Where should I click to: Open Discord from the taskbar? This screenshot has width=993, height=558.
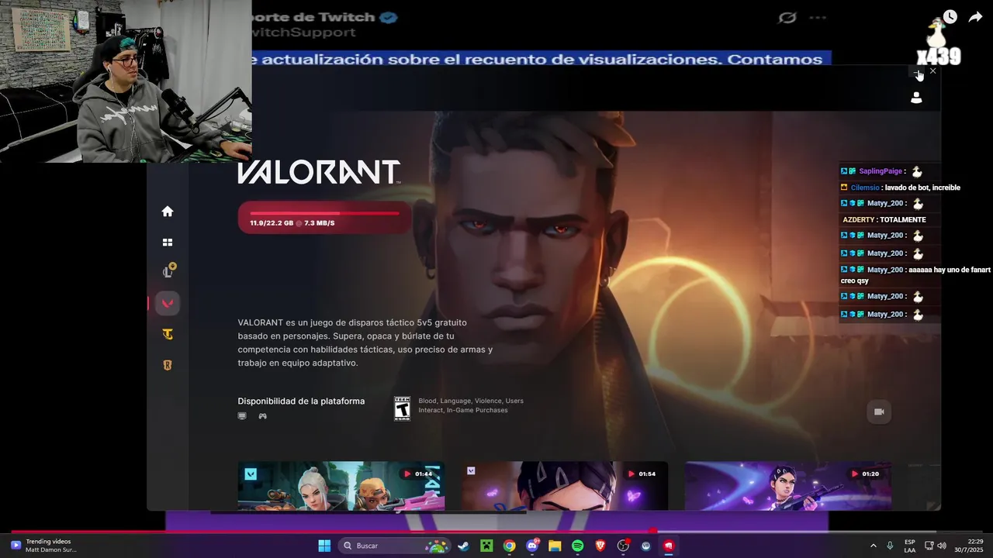[532, 546]
